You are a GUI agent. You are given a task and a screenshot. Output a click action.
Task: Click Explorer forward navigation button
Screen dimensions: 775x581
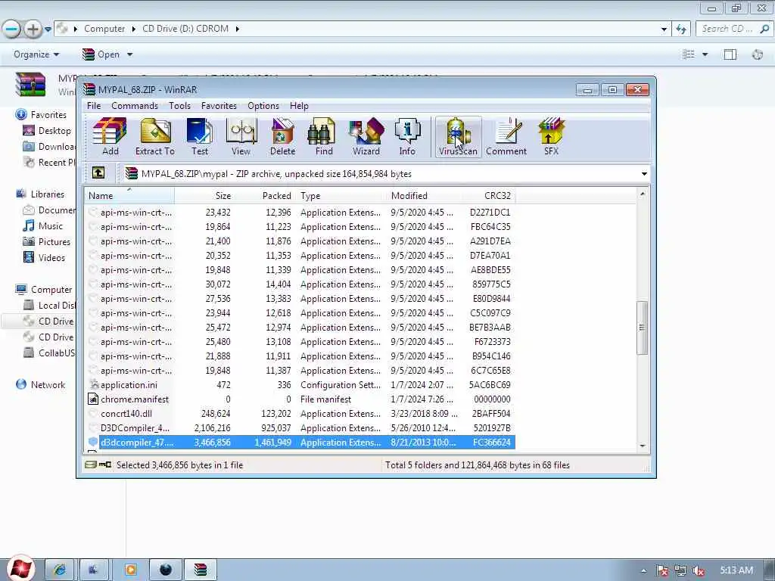click(33, 30)
